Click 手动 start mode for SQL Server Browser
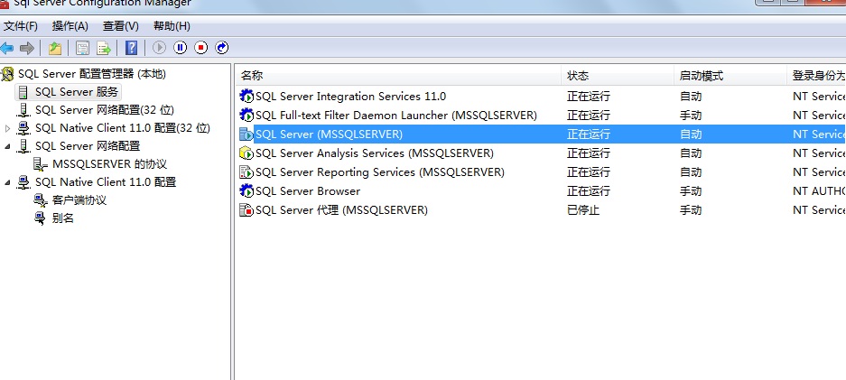Screen dimensions: 846x380 click(x=691, y=190)
